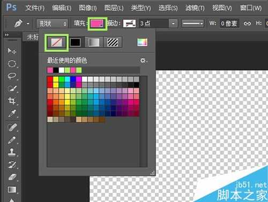The image size is (268, 202).
Task: Click the Pen tool preset icon
Action: click(x=18, y=24)
